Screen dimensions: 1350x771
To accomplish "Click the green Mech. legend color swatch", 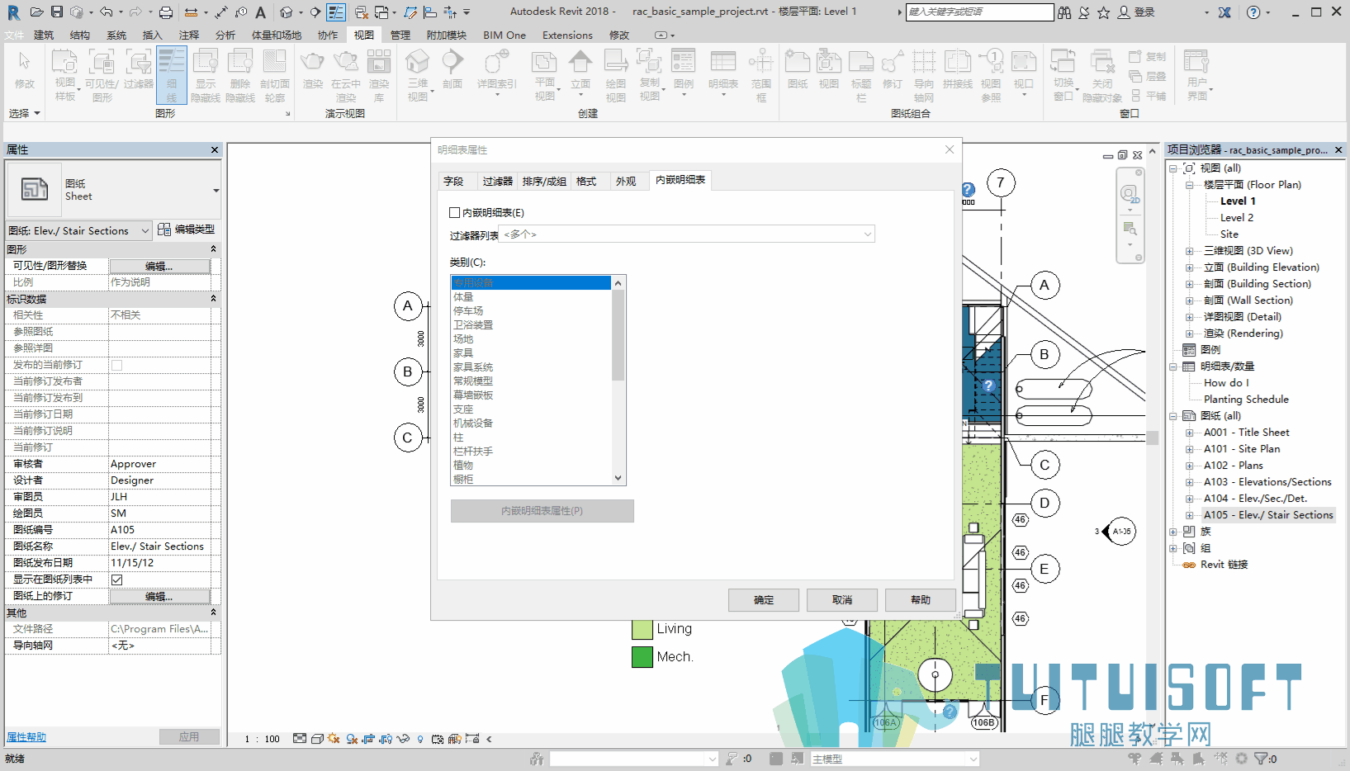I will (642, 657).
